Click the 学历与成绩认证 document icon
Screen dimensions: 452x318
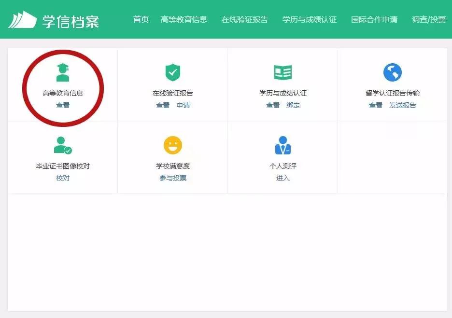(x=283, y=72)
